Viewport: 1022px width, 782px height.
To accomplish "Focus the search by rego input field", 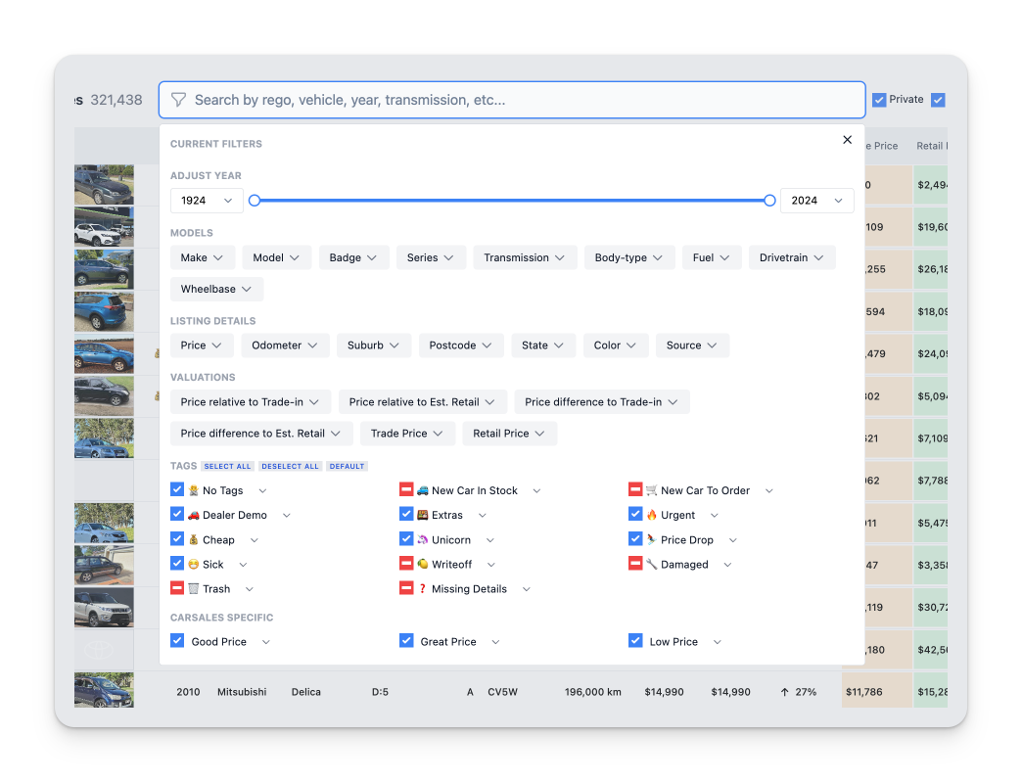I will [519, 100].
